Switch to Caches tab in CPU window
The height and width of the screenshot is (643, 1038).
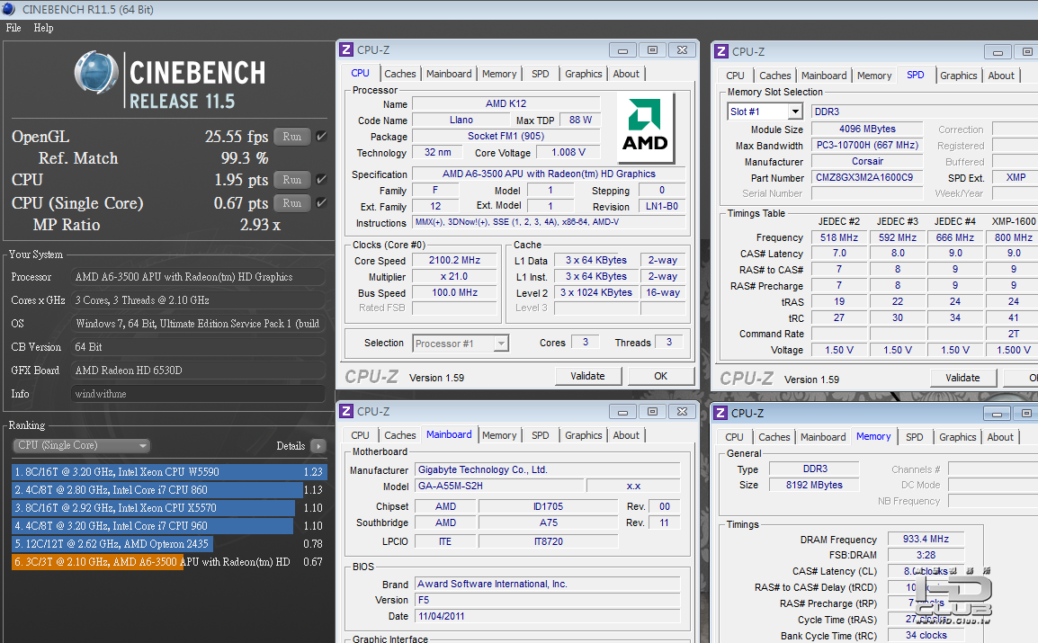pos(400,74)
